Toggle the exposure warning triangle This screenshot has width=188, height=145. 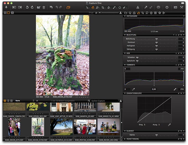point(138,7)
